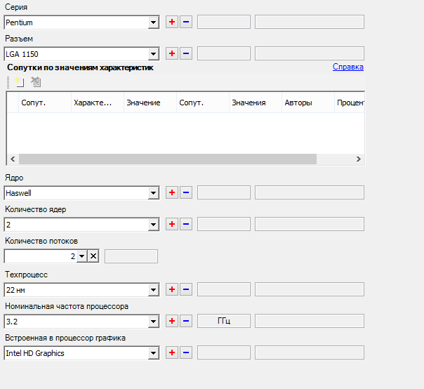Open the Количество потоков dropdown arrow
Image resolution: width=424 pixels, height=389 pixels.
tap(81, 256)
